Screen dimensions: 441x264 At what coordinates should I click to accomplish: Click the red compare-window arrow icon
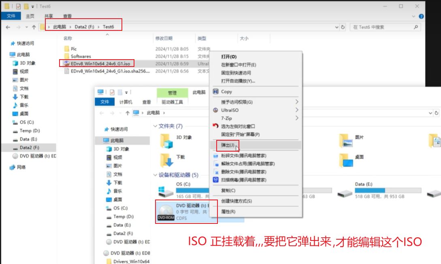point(216,127)
